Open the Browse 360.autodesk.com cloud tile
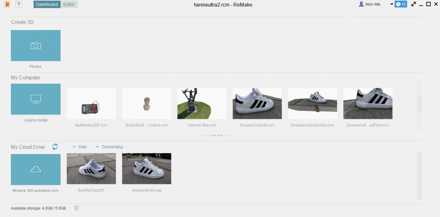 (x=36, y=169)
